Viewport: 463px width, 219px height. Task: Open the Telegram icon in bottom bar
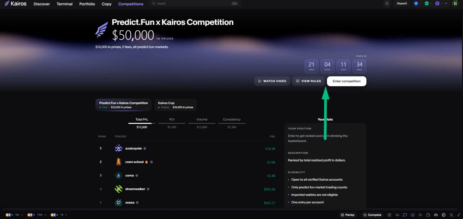(x=443, y=215)
